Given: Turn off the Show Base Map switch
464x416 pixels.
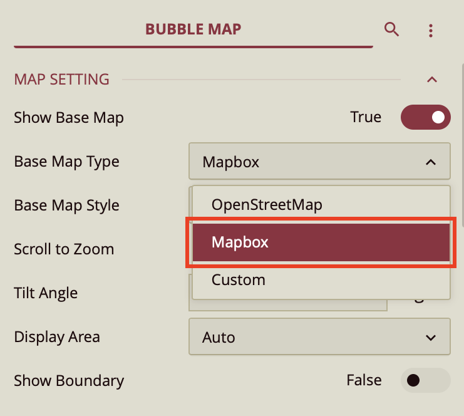Looking at the screenshot, I should (426, 117).
